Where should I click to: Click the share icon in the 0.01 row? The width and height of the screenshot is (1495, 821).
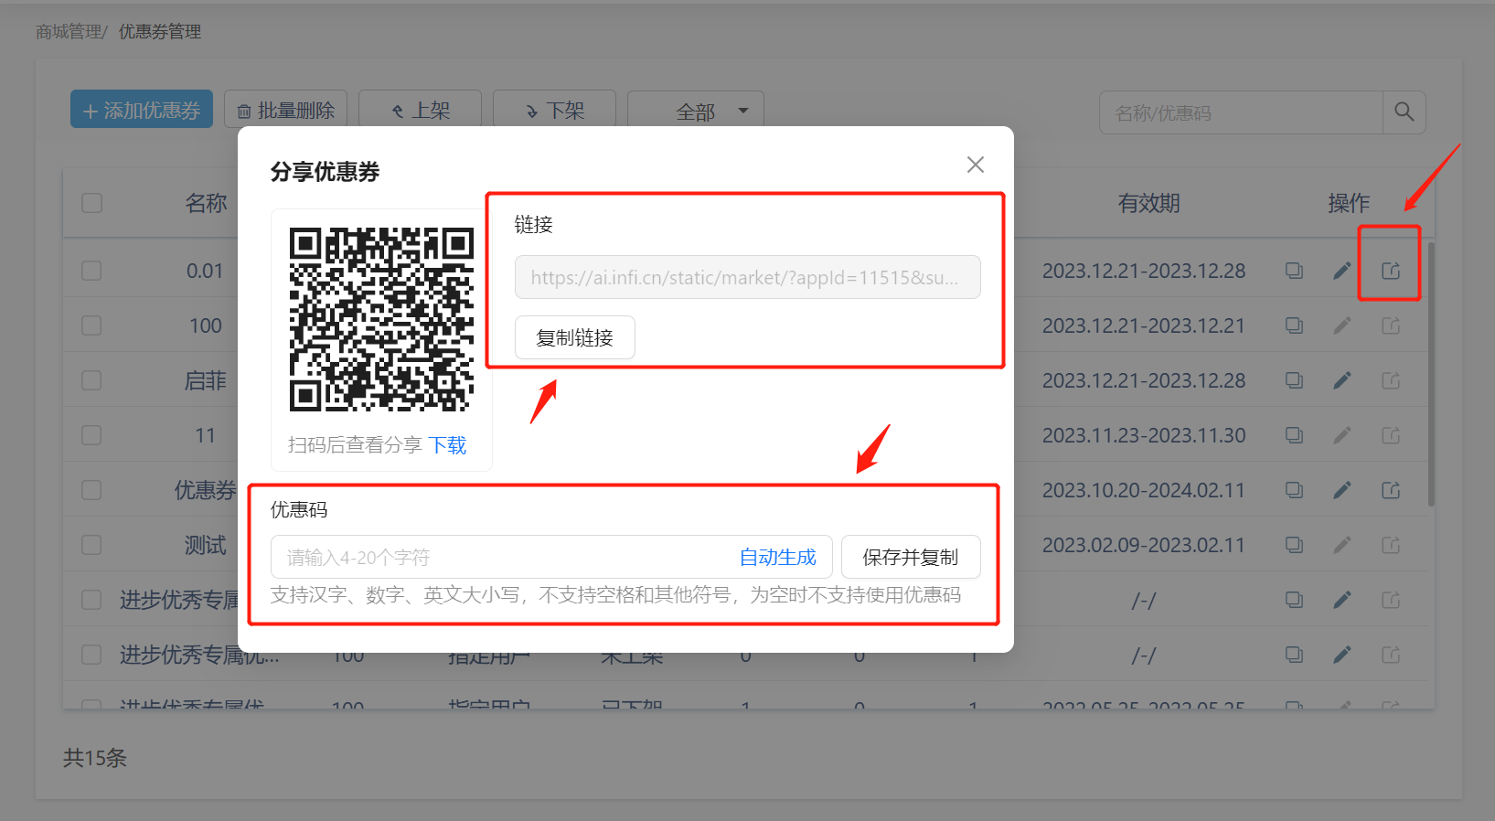coord(1391,271)
